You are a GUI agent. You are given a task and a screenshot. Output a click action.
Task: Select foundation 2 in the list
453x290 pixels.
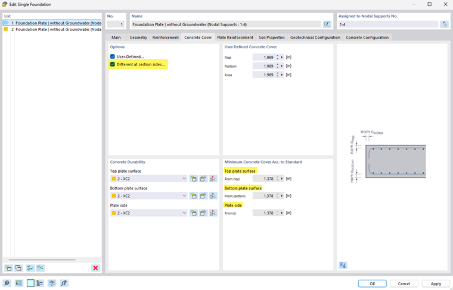point(52,29)
